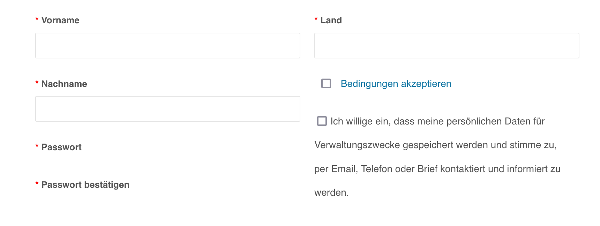Click the Vorname field label

60,20
